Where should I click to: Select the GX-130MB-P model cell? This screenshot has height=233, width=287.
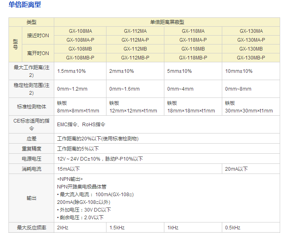(x=251, y=58)
